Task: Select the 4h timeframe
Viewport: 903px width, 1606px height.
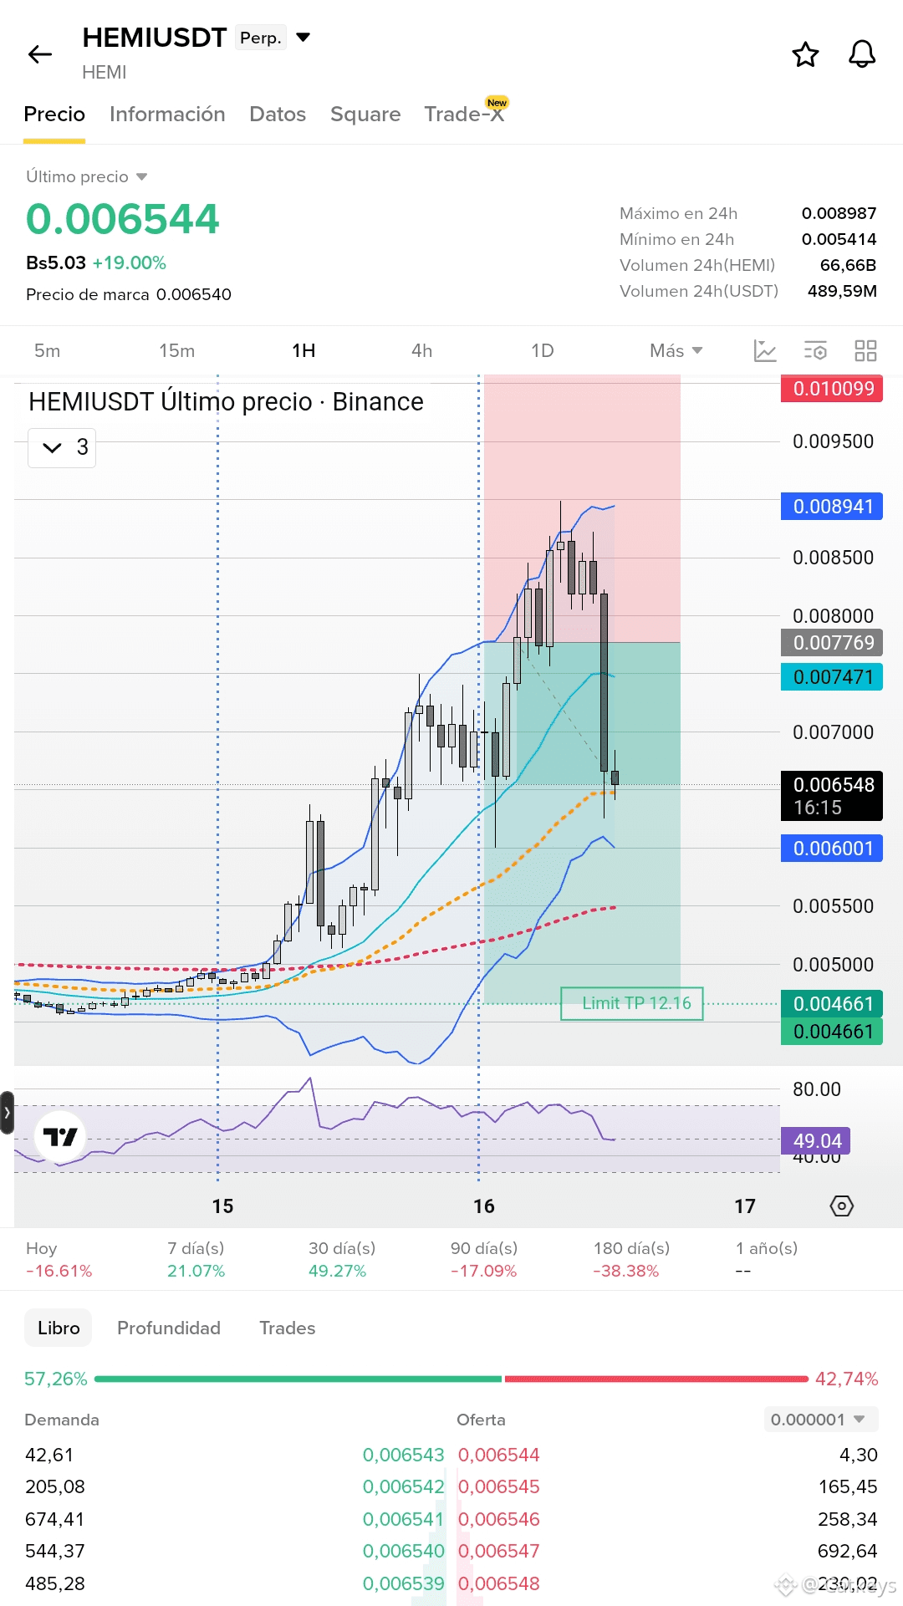Action: 422,350
